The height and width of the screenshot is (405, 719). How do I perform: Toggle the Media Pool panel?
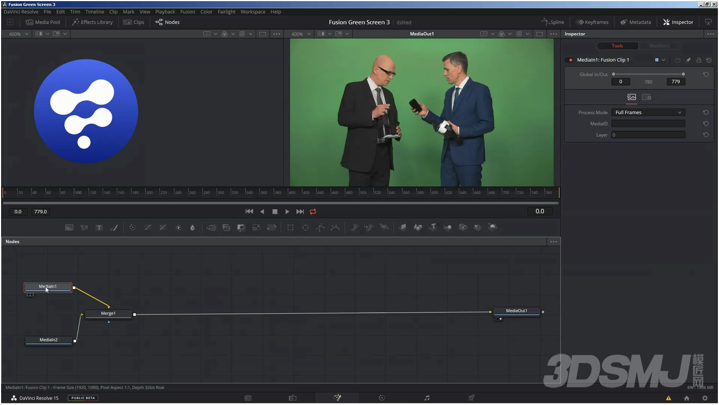pos(43,22)
